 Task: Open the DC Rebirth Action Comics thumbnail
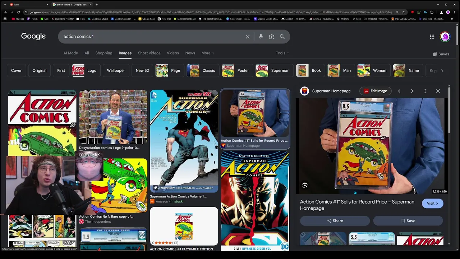[255, 201]
